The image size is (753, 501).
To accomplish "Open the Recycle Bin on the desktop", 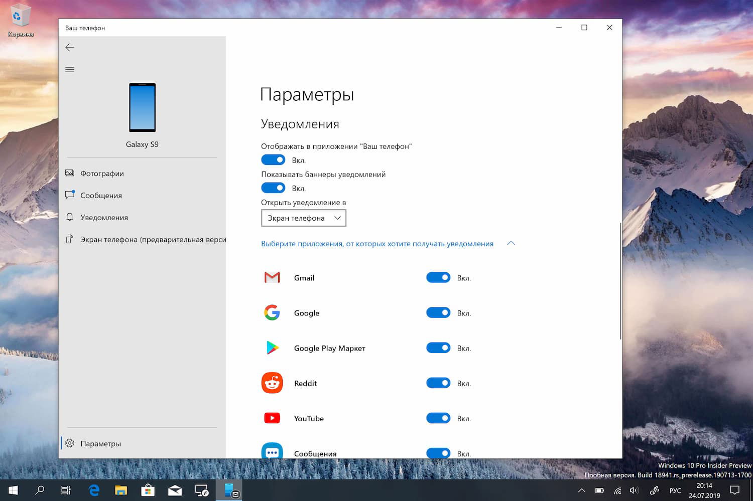I will 21,21.
